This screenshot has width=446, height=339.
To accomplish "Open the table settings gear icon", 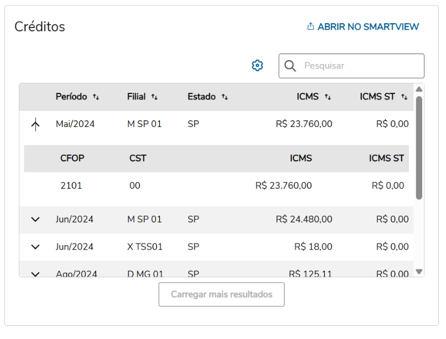I will [x=257, y=66].
